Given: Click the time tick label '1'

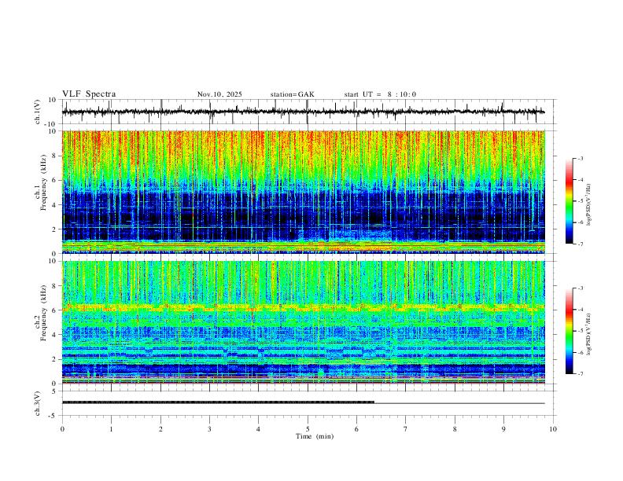Looking at the screenshot, I should 111,429.
